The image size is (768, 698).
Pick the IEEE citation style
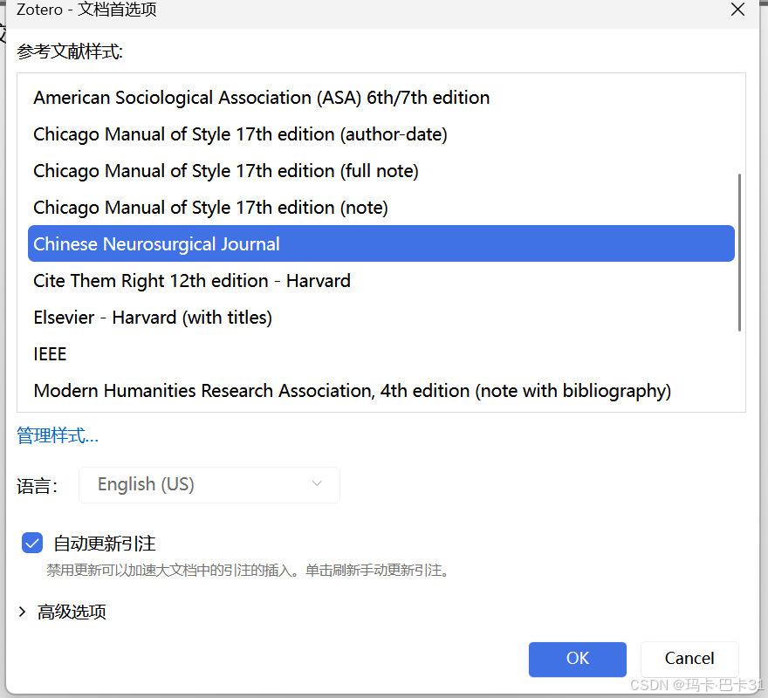pos(381,354)
